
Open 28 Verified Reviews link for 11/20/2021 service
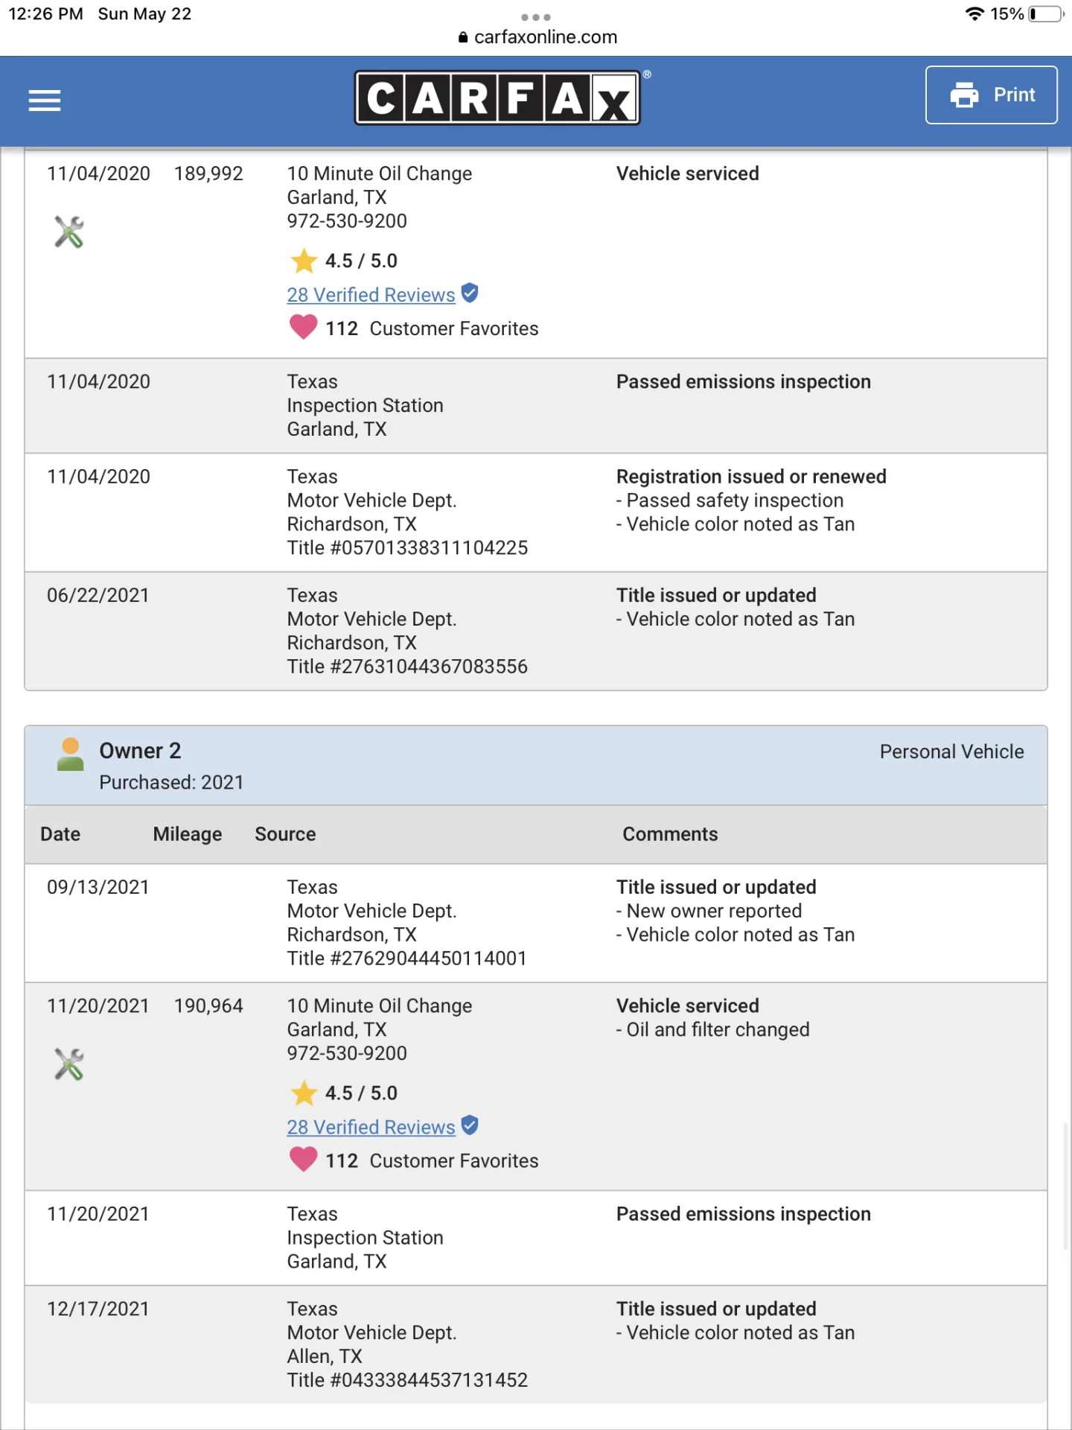point(371,1127)
